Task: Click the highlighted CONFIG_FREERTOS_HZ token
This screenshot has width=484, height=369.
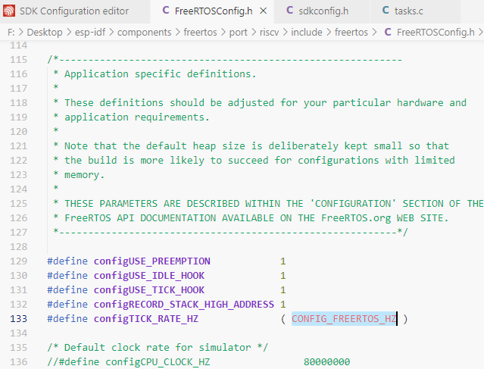Action: tap(344, 319)
